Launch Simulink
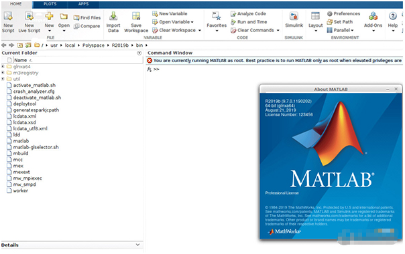The height and width of the screenshot is (254, 405). (x=294, y=19)
